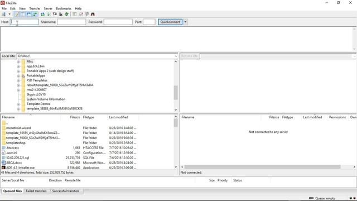The height and width of the screenshot is (201, 357).
Task: Click the reconnect to last server icon
Action: (67, 14)
